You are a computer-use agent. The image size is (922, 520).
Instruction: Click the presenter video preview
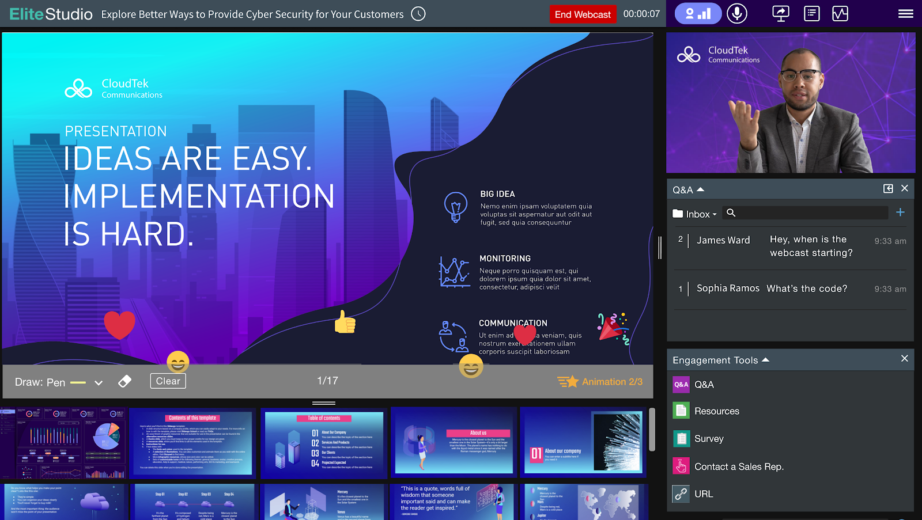pyautogui.click(x=791, y=103)
